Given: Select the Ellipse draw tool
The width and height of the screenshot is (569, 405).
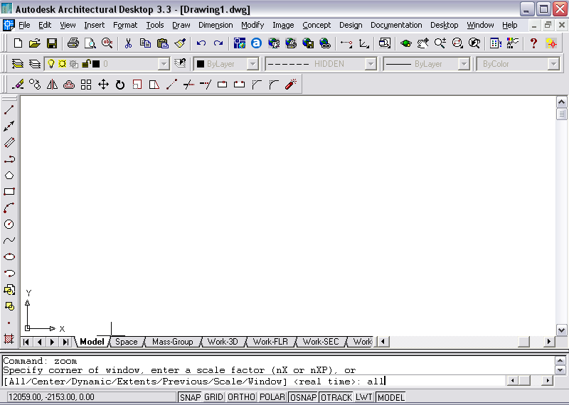Looking at the screenshot, I should pos(9,256).
